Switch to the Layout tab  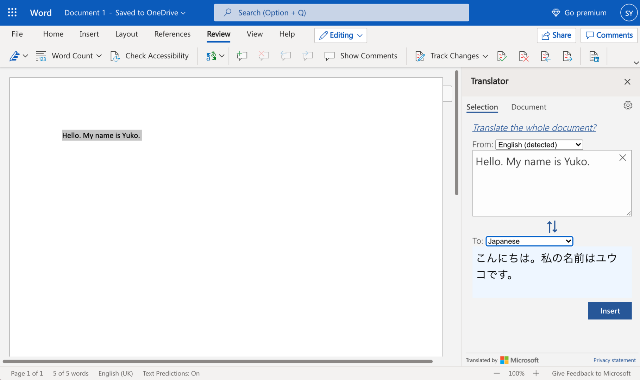126,34
